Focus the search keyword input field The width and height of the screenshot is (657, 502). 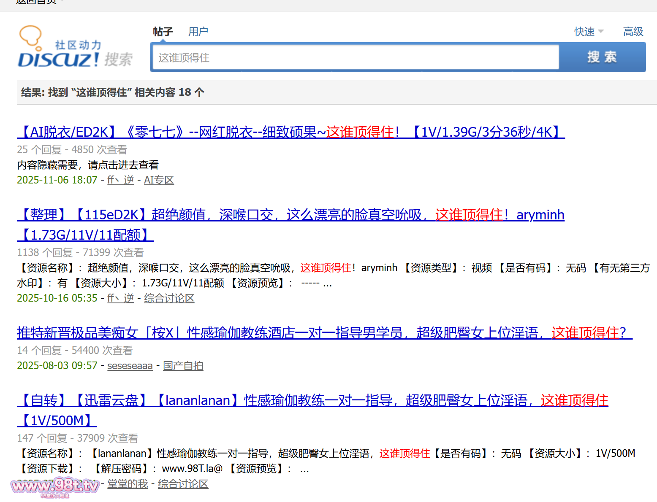coord(355,57)
